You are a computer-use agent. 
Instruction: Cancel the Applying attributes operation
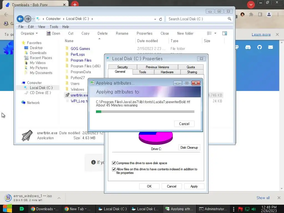tap(184, 124)
